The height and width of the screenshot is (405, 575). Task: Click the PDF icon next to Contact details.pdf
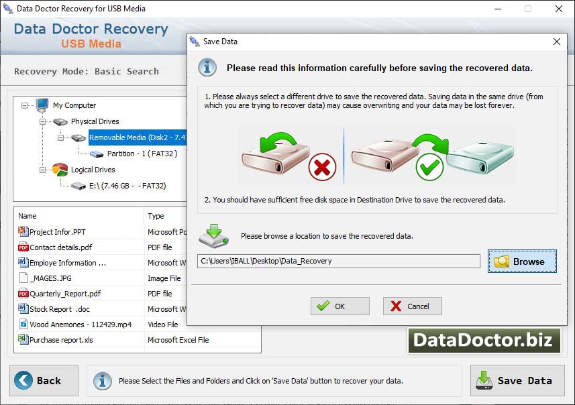click(22, 247)
